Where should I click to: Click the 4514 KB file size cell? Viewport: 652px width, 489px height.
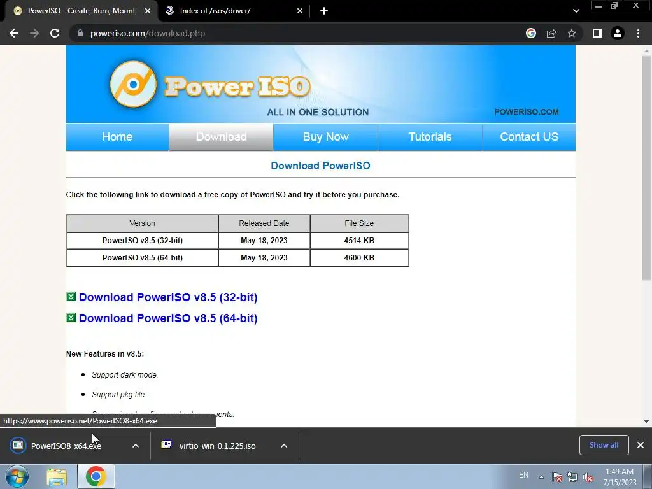coord(359,241)
